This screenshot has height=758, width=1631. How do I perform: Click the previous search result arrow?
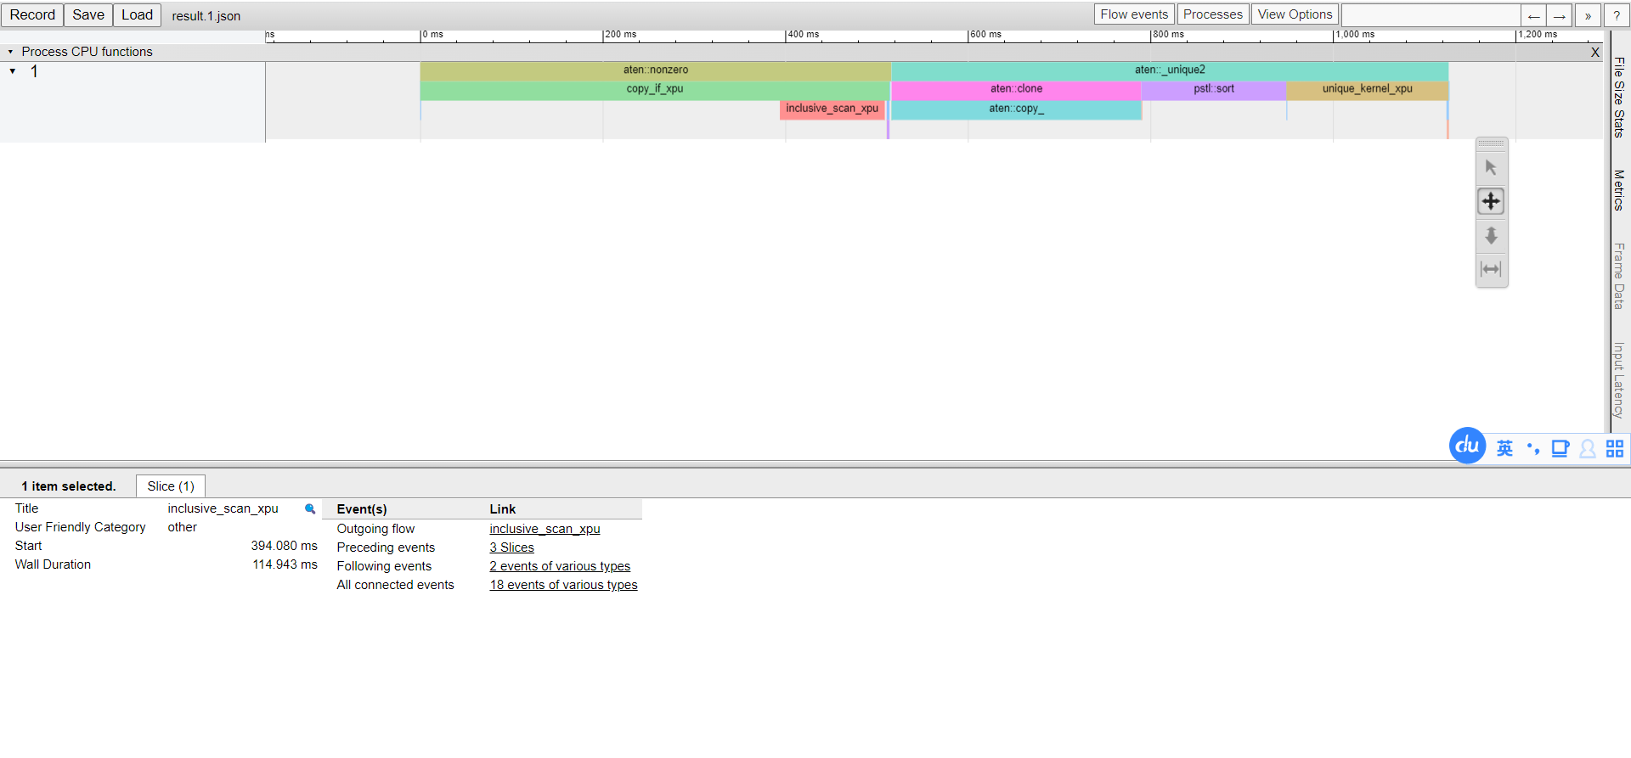click(1533, 15)
